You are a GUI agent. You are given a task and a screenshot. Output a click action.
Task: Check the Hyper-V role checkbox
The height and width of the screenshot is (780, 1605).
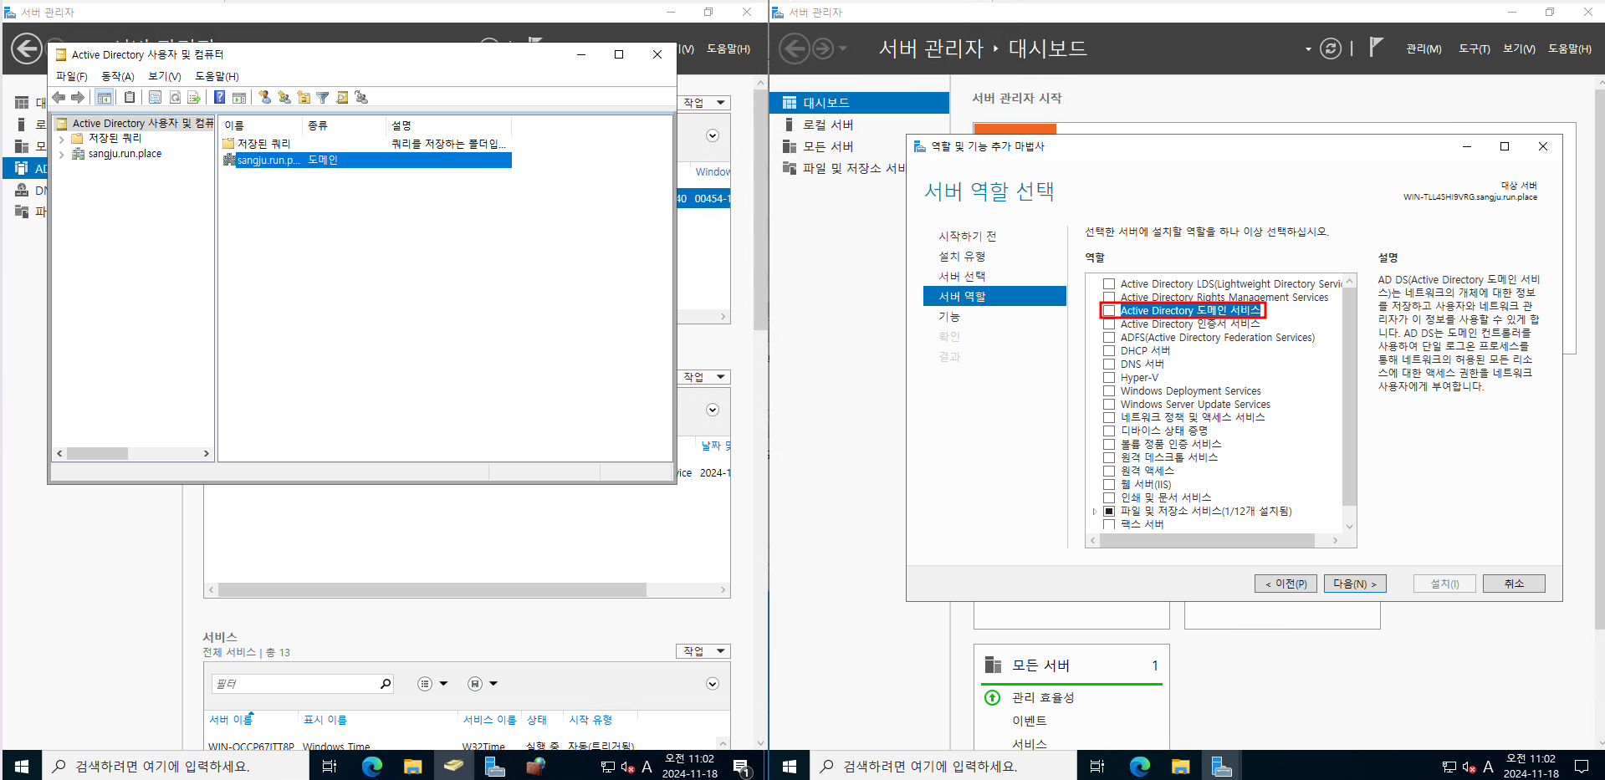point(1109,378)
